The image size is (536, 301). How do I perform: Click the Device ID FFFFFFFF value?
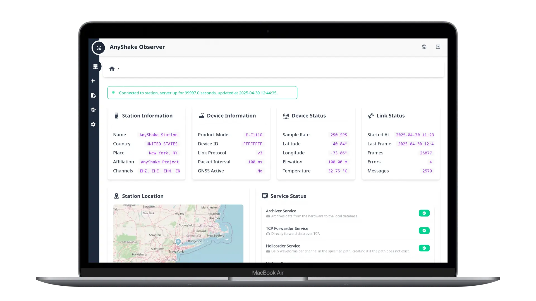252,144
